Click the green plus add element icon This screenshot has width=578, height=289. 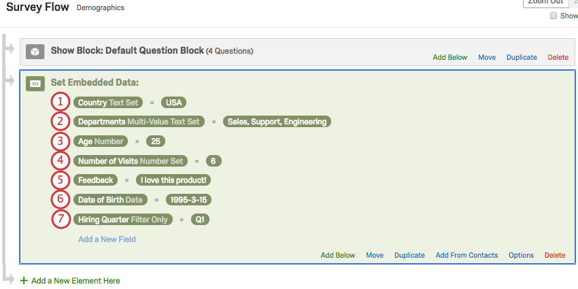pyautogui.click(x=24, y=280)
